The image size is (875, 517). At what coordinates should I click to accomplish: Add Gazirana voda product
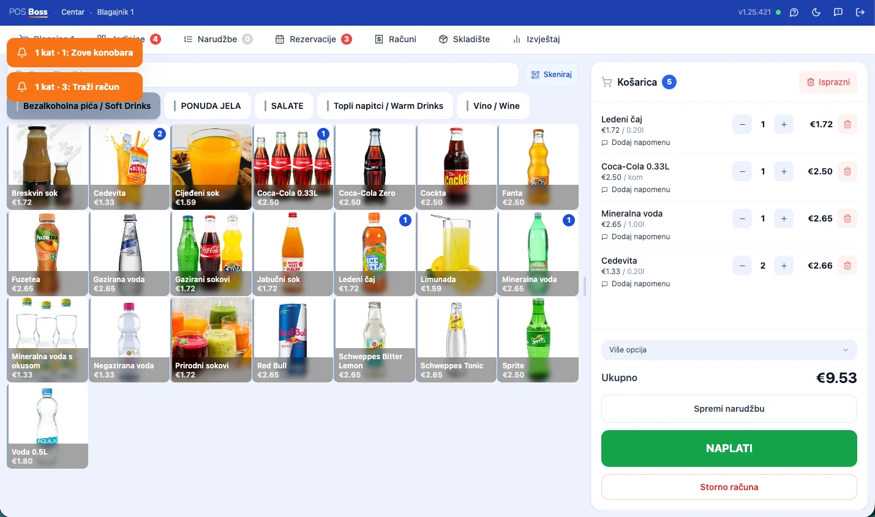click(x=129, y=253)
